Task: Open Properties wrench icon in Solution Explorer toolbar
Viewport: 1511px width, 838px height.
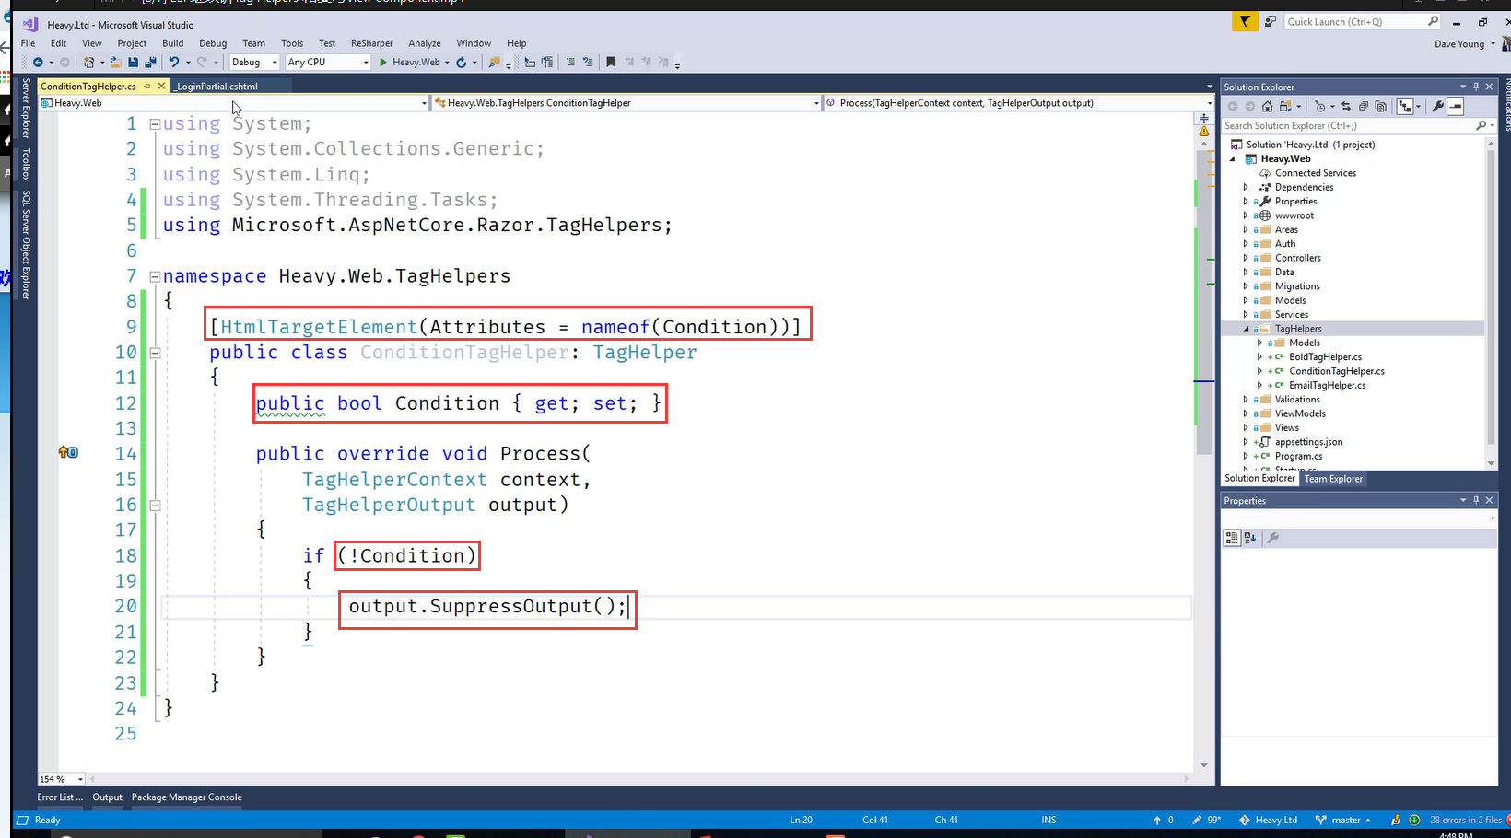Action: pyautogui.click(x=1437, y=106)
